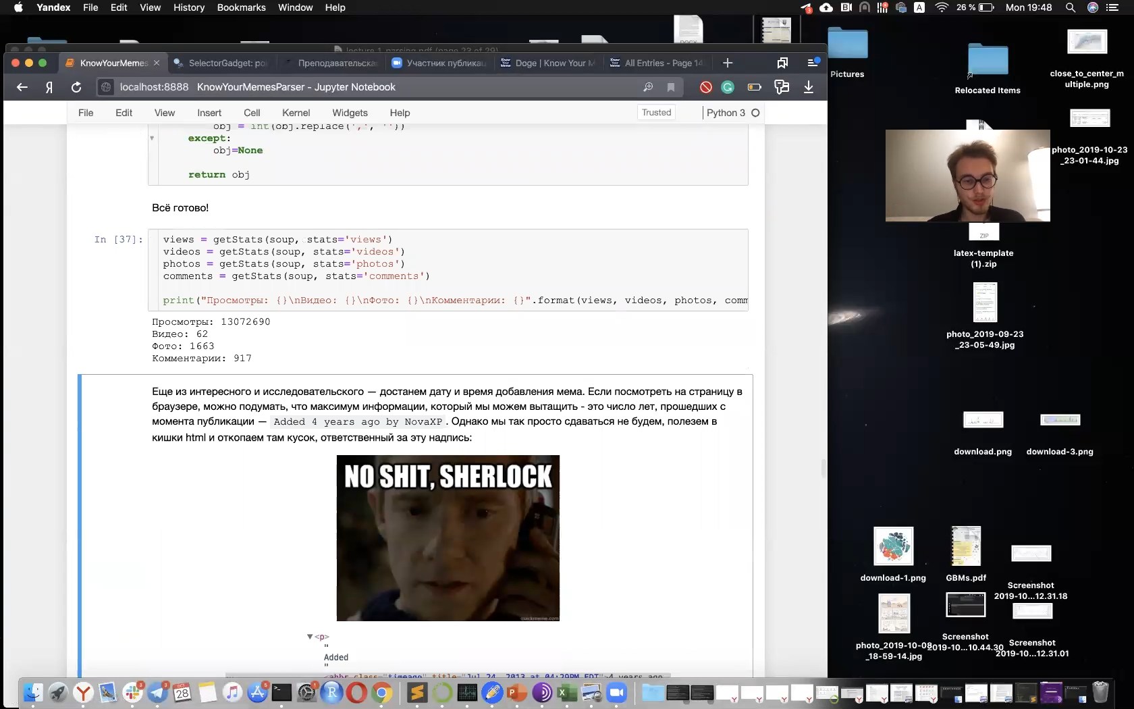
Task: Switch to the SelectorGadget tab
Action: pyautogui.click(x=220, y=63)
